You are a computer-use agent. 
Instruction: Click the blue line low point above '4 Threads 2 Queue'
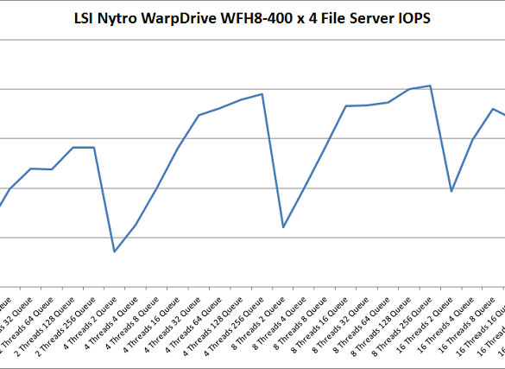[114, 251]
